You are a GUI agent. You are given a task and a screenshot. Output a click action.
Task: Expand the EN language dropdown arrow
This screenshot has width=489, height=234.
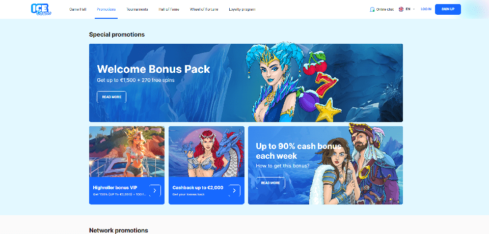pyautogui.click(x=414, y=9)
